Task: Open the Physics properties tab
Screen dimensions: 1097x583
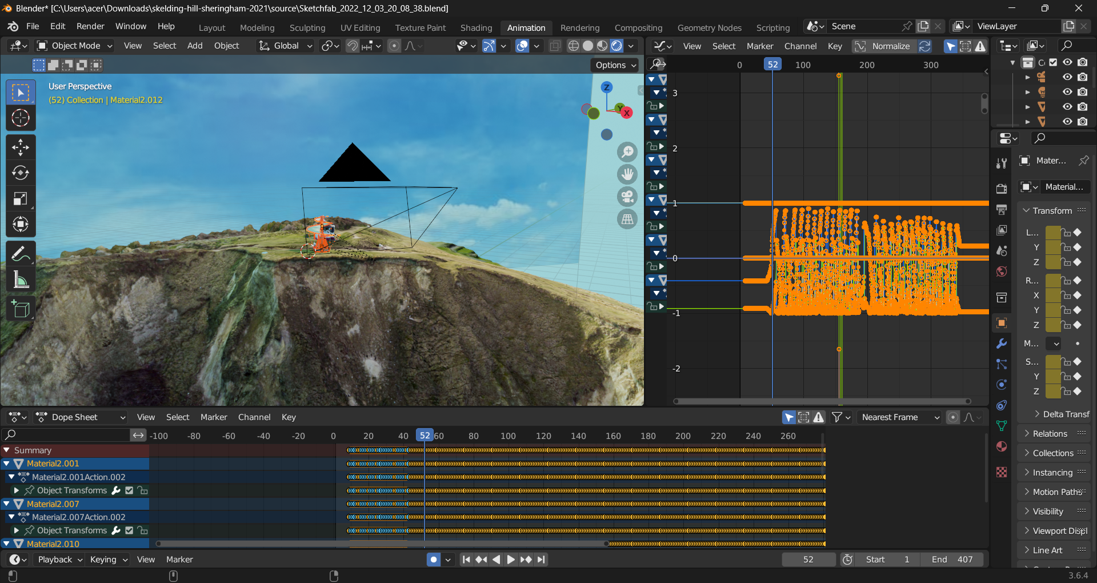Action: coord(1002,385)
